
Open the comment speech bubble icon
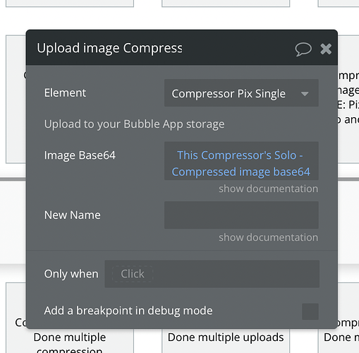point(303,49)
